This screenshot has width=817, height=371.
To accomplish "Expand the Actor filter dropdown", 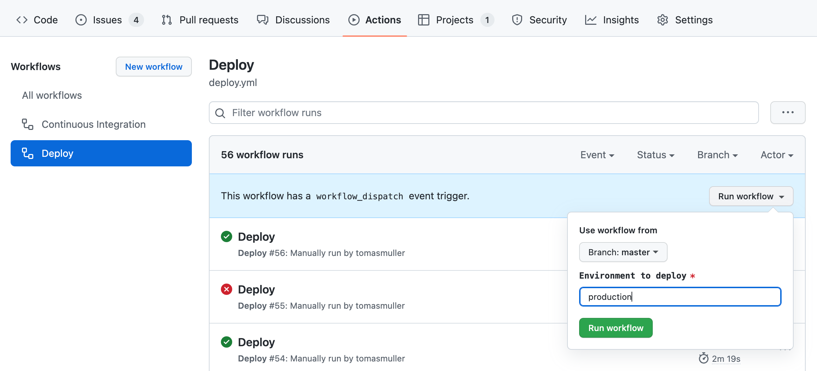I will (777, 155).
